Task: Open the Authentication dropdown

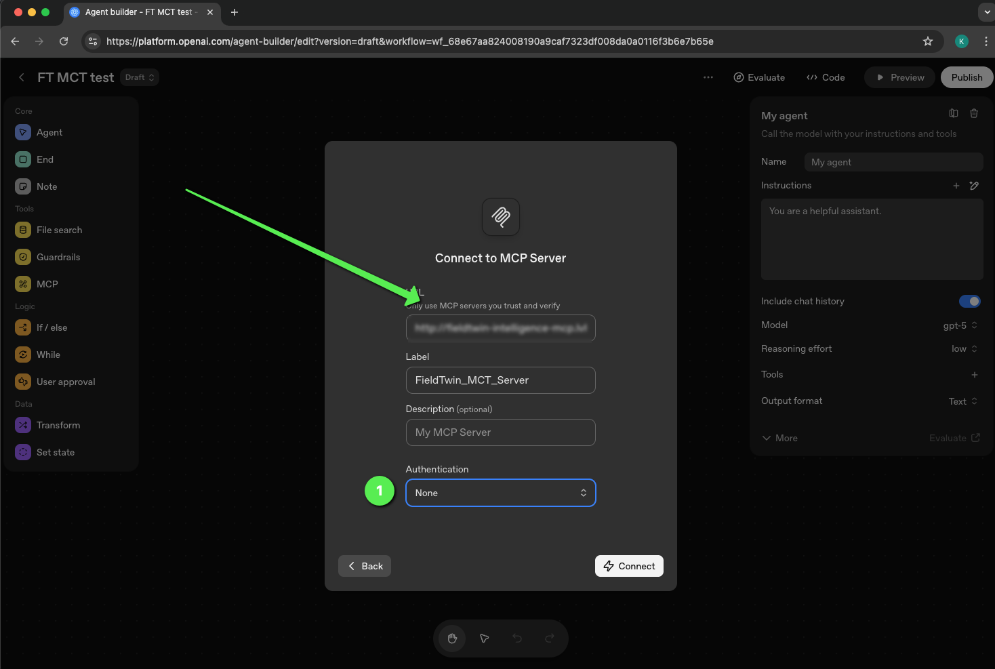Action: (500, 493)
